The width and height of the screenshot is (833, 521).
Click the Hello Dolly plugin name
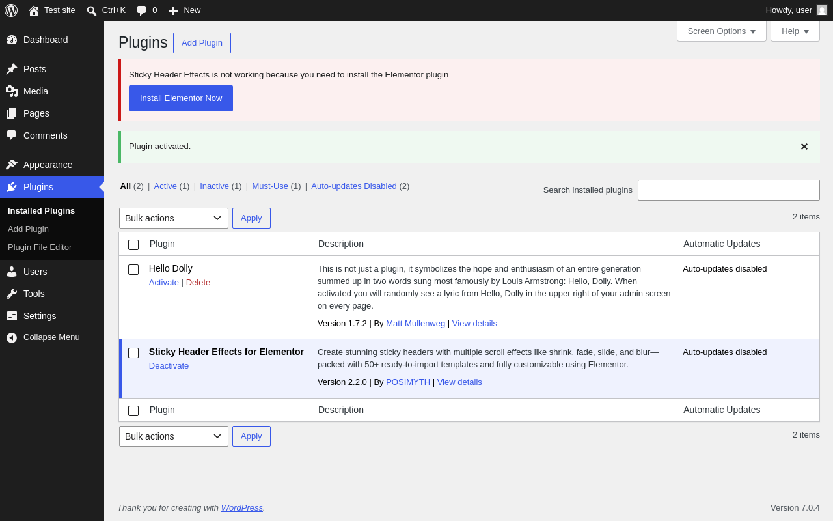171,268
